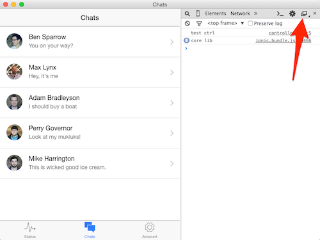
Task: Open the Elements panel tab
Action: click(x=216, y=13)
